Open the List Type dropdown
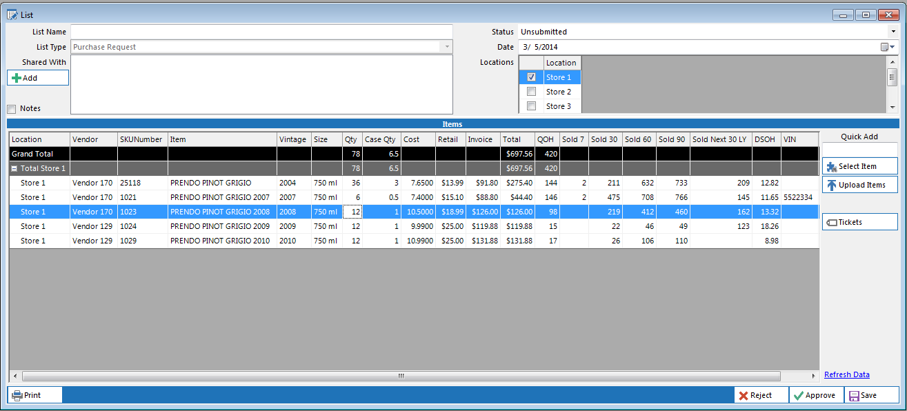The image size is (907, 411). 447,47
